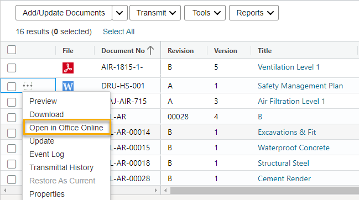359x200 pixels.
Task: Click right scroll arrow of the left pane
Action: (x=156, y=190)
